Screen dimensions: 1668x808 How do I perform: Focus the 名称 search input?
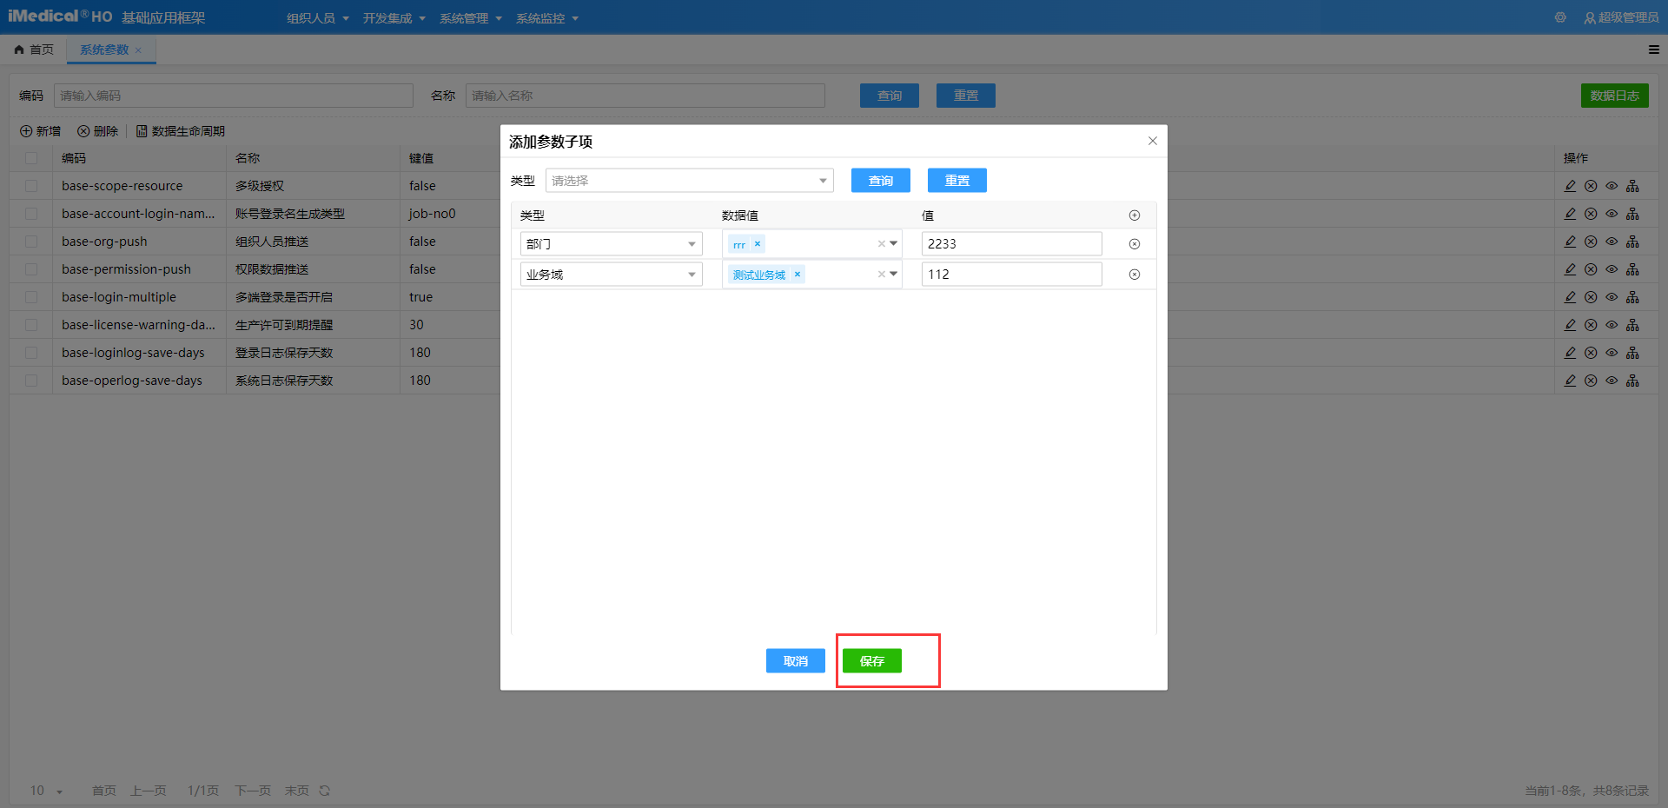645,96
